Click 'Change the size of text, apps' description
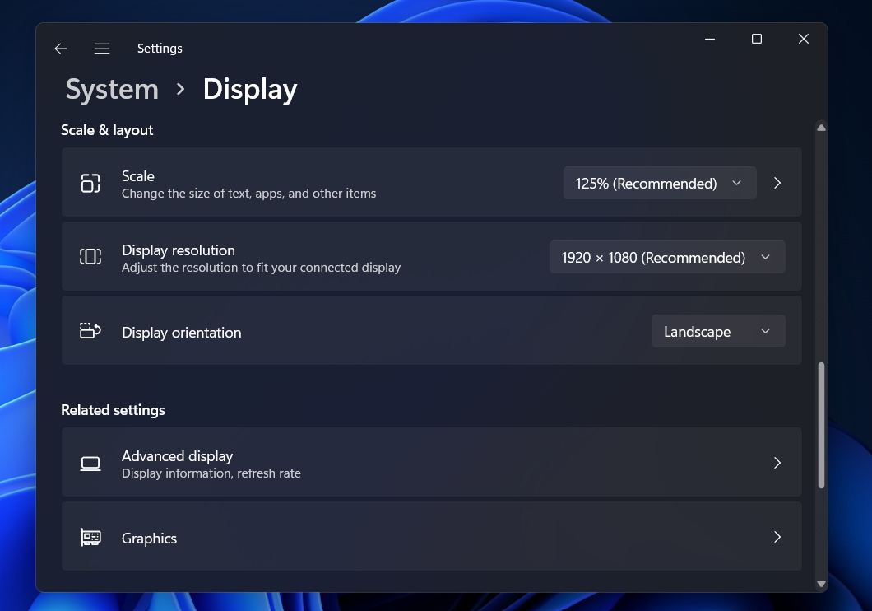 pos(248,194)
